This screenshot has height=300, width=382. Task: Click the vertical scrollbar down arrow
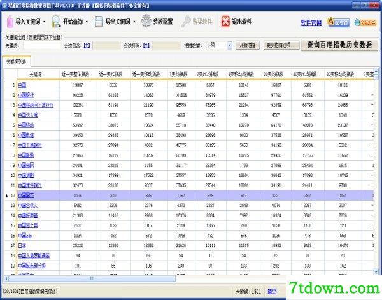376,271
